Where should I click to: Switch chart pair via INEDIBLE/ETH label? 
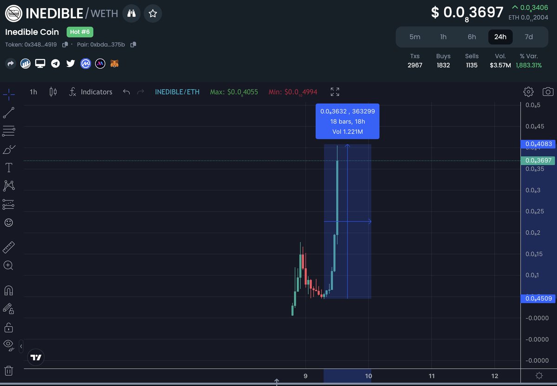177,92
